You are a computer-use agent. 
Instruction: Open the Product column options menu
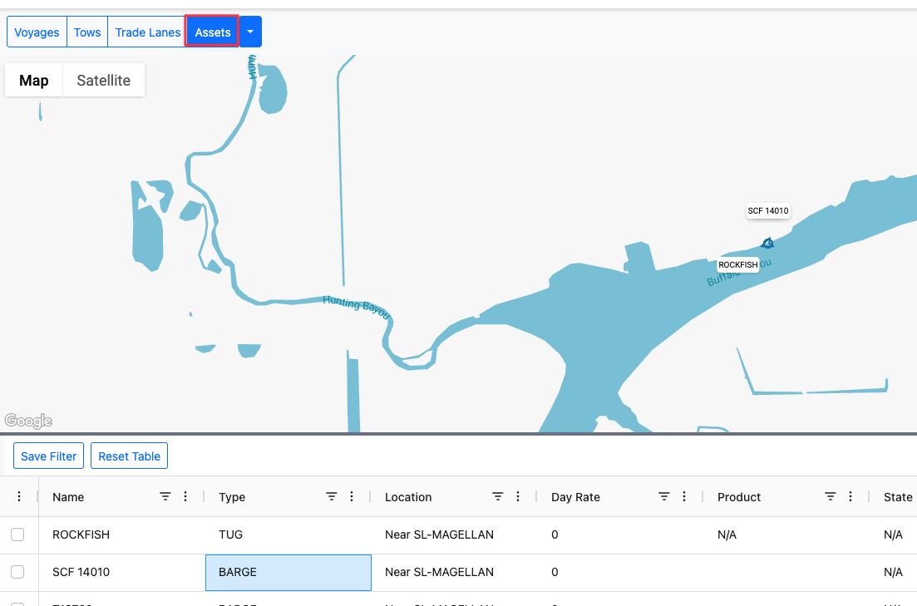point(850,496)
